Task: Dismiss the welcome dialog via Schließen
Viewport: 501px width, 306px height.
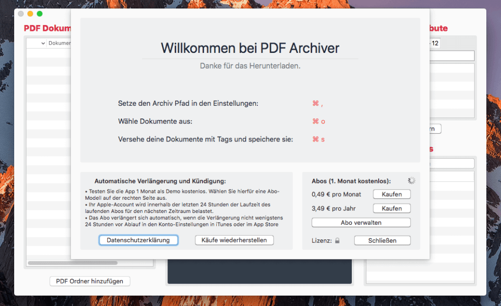Action: 382,240
